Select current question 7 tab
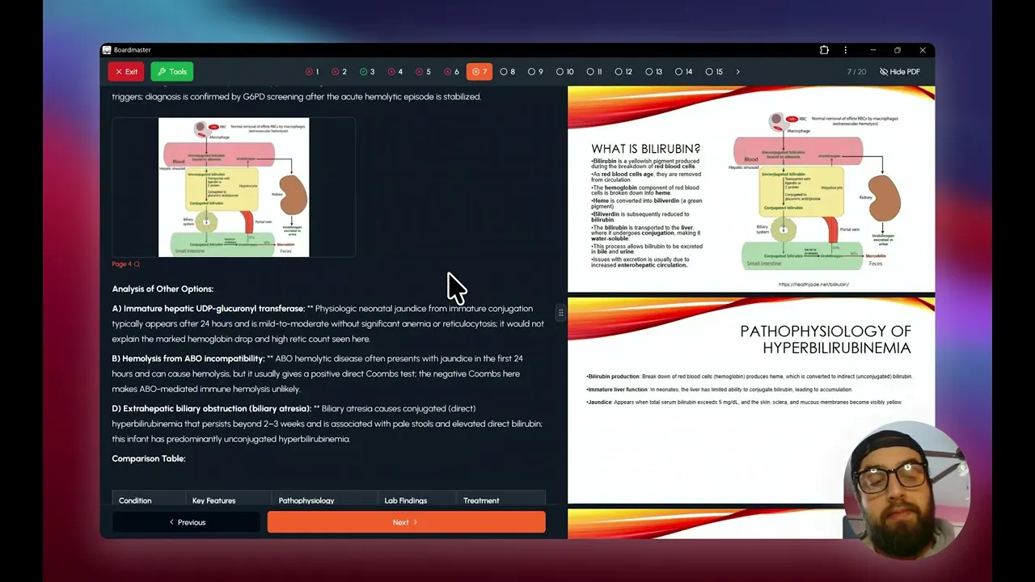This screenshot has width=1035, height=582. [x=479, y=72]
